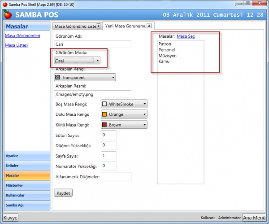269x224 pixels.
Task: Click the transparent checker swatch icon
Action: point(57,77)
